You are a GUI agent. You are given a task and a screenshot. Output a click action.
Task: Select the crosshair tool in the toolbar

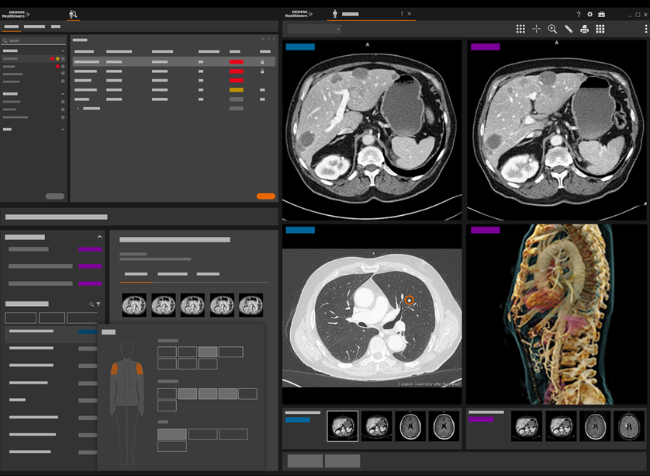(x=536, y=29)
